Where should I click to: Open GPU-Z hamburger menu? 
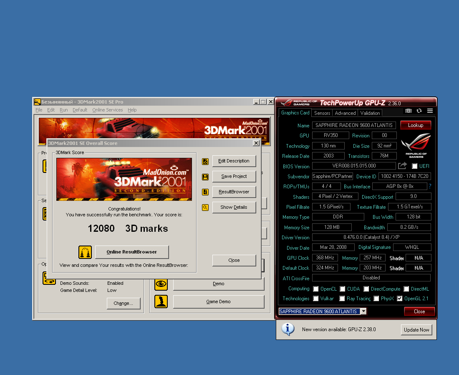pos(430,111)
